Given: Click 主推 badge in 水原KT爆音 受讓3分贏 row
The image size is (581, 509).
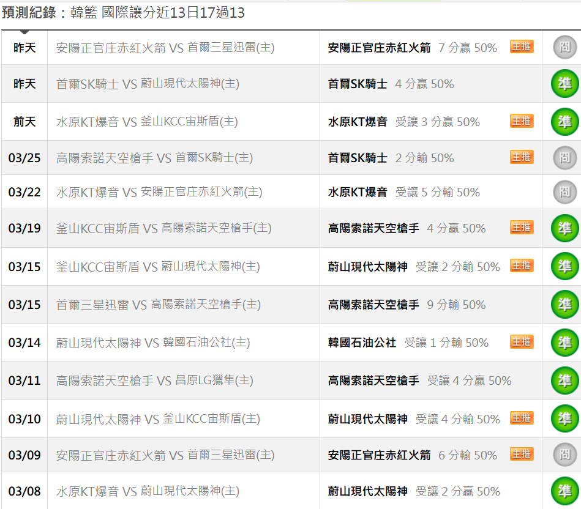Looking at the screenshot, I should click(x=522, y=121).
